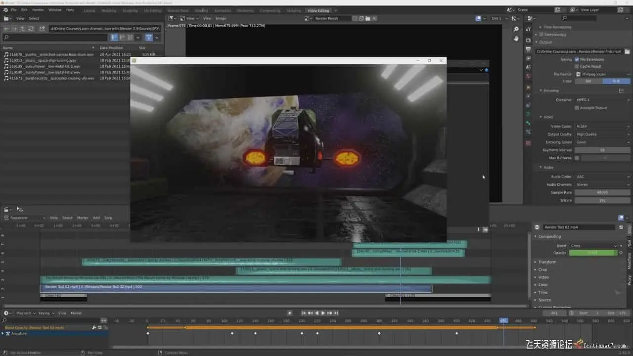Click the file browser path field

pyautogui.click(x=104, y=29)
